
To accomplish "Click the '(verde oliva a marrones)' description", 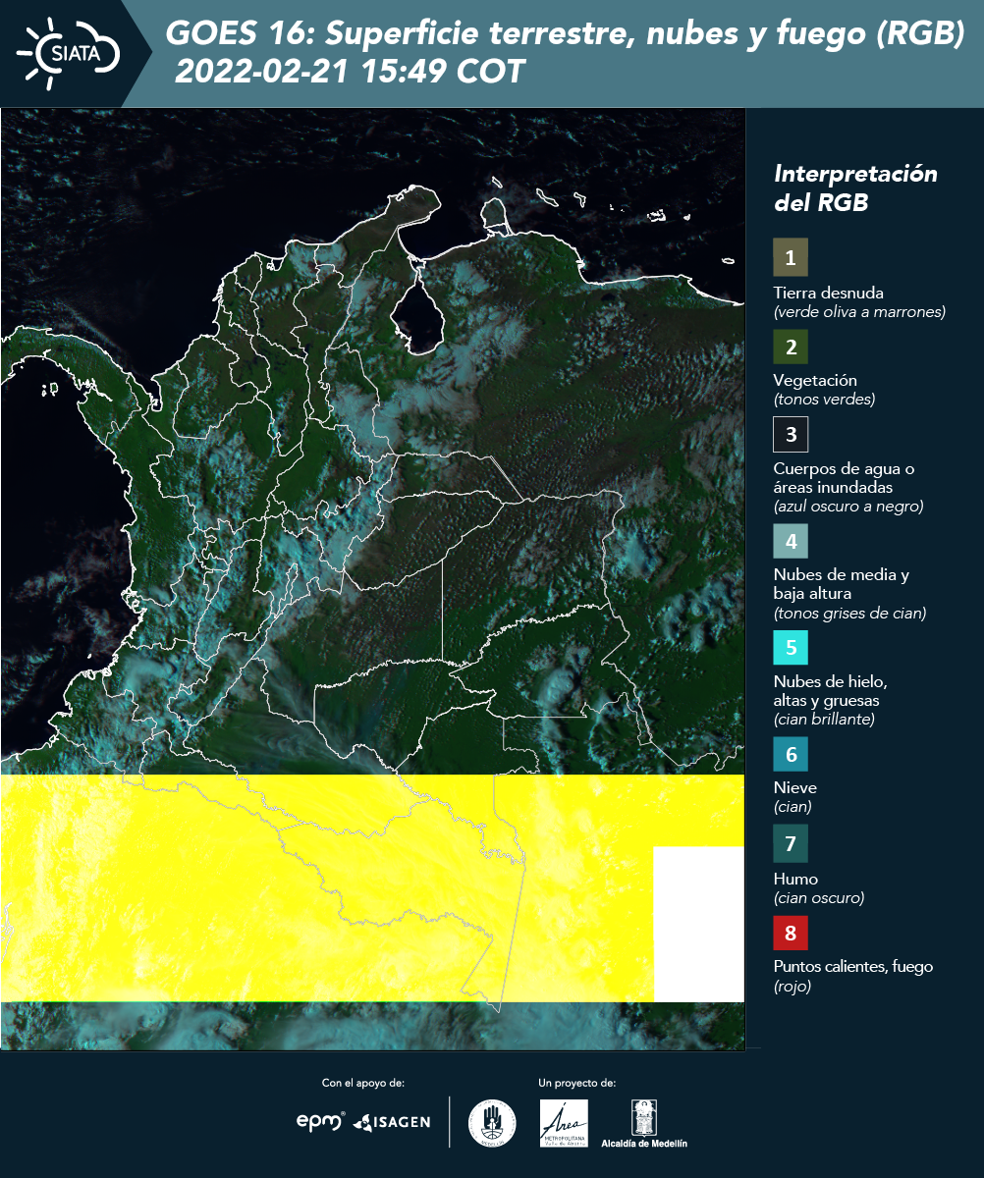I will pyautogui.click(x=859, y=312).
